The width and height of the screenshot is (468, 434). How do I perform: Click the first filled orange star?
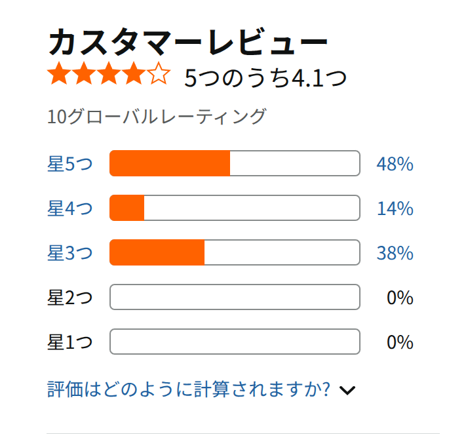point(59,73)
